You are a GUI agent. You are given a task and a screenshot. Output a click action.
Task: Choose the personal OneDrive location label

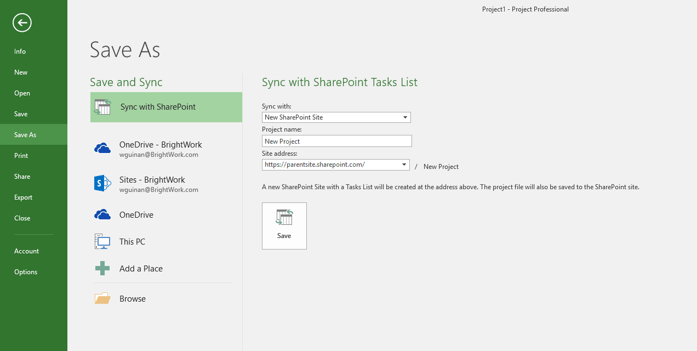(136, 215)
